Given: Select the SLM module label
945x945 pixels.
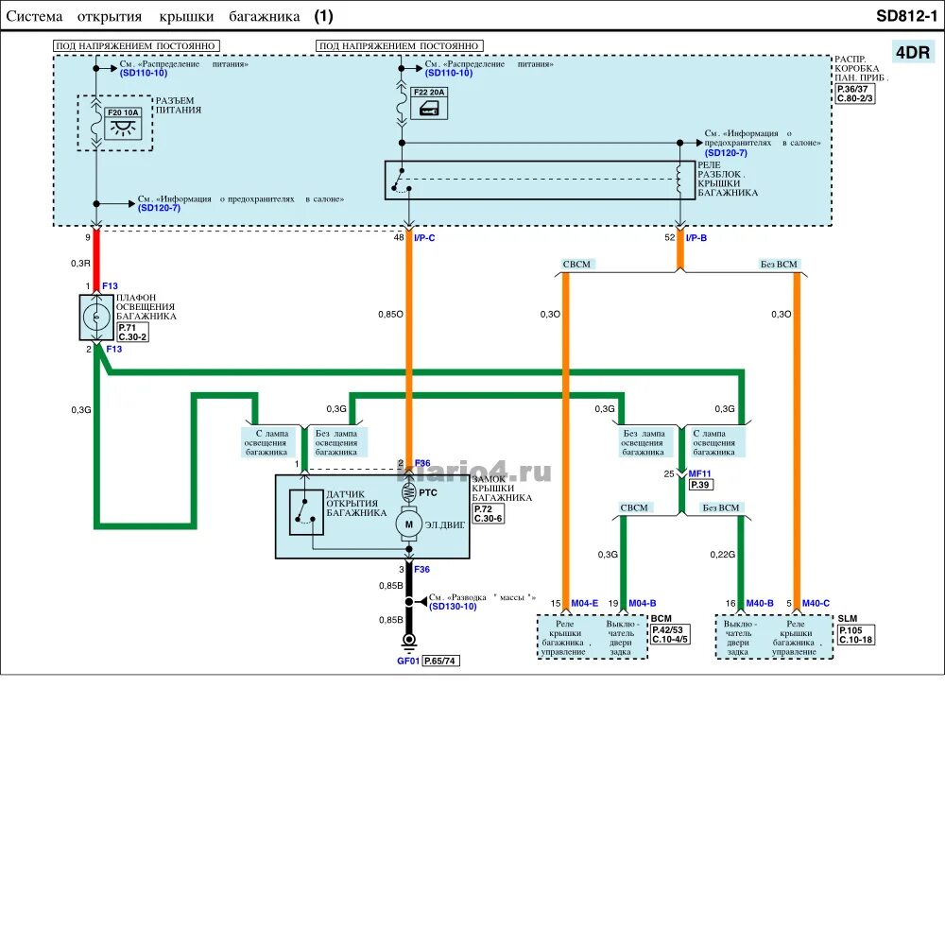Looking at the screenshot, I should click(x=848, y=619).
